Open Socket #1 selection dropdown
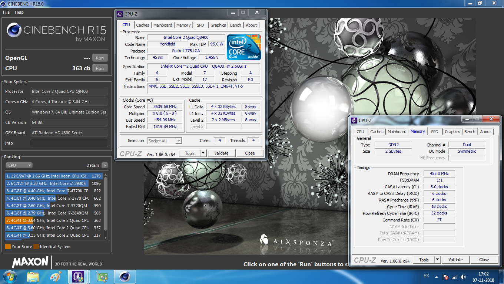Viewport: 504px width, 284px height. [x=165, y=141]
